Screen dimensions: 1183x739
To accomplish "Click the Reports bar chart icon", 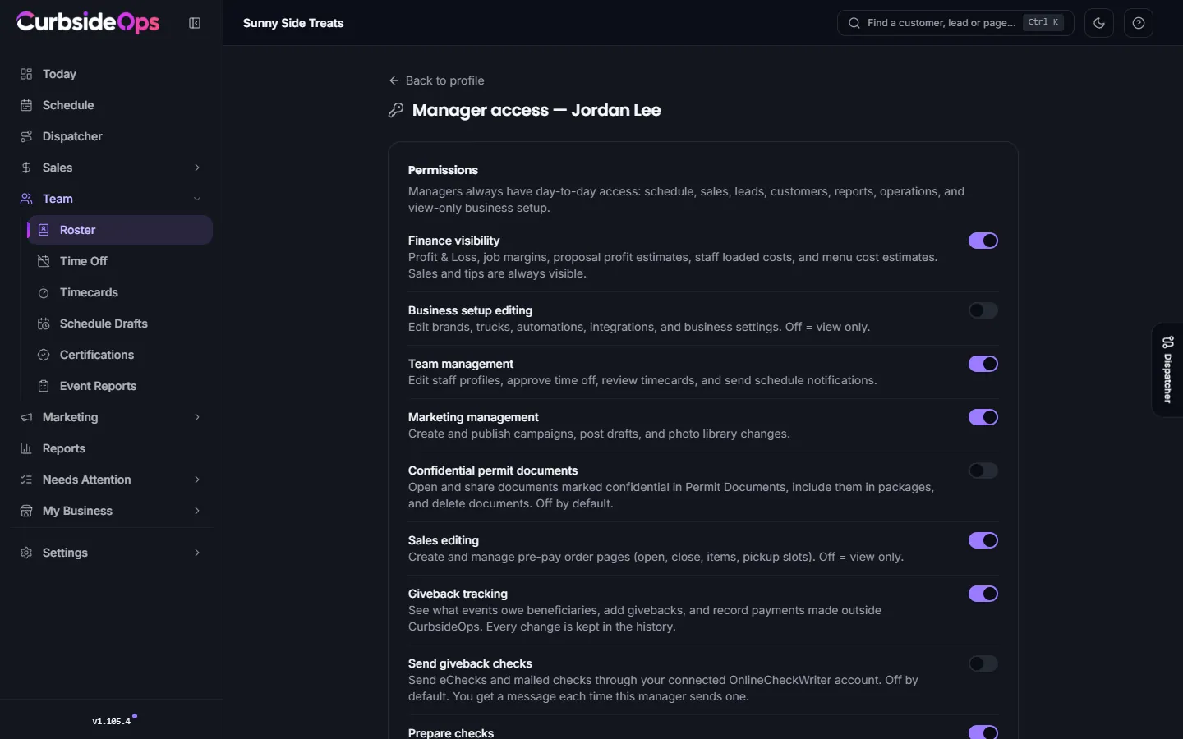I will 26,448.
